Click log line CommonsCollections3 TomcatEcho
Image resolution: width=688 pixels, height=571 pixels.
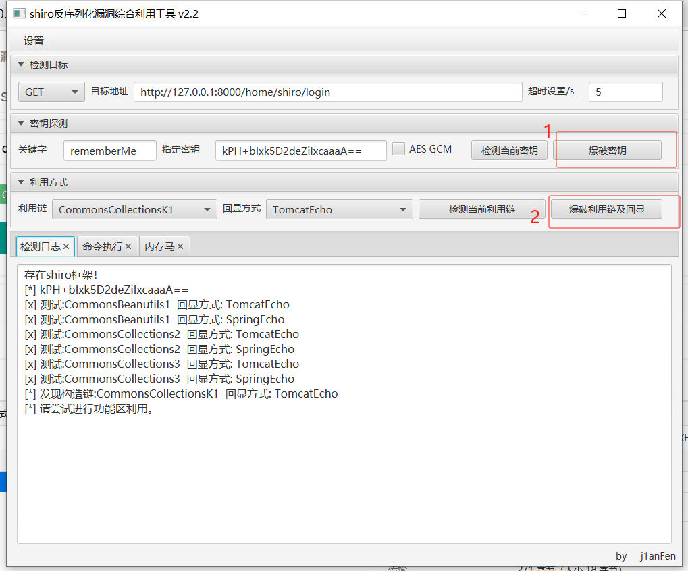point(161,364)
